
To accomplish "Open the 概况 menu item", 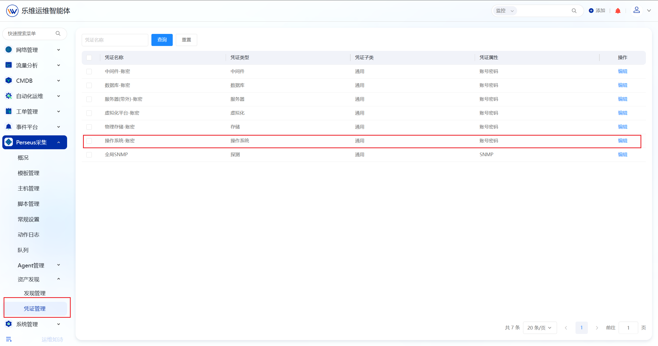I will tap(23, 158).
